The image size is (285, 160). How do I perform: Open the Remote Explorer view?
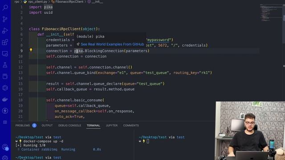point(5,54)
